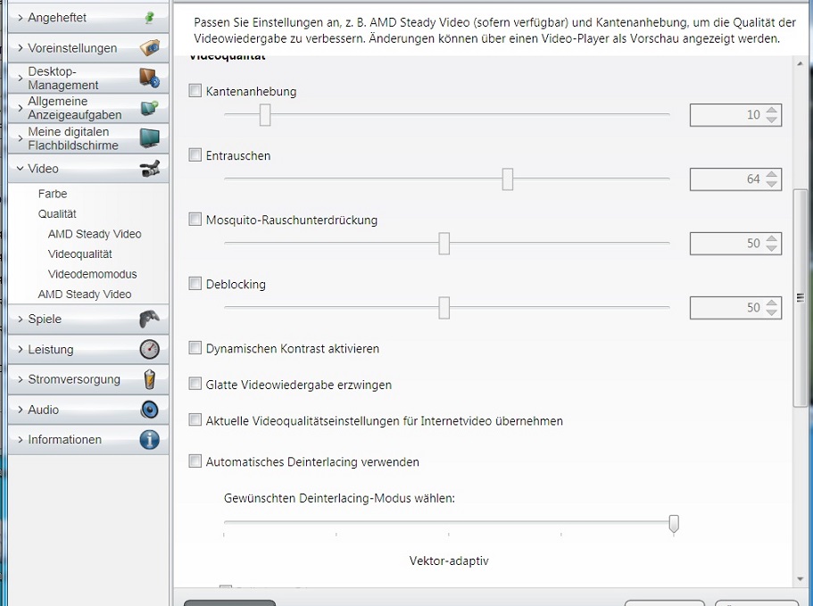Click the Entrauschen slider handle
This screenshot has height=606, width=813.
pos(508,178)
